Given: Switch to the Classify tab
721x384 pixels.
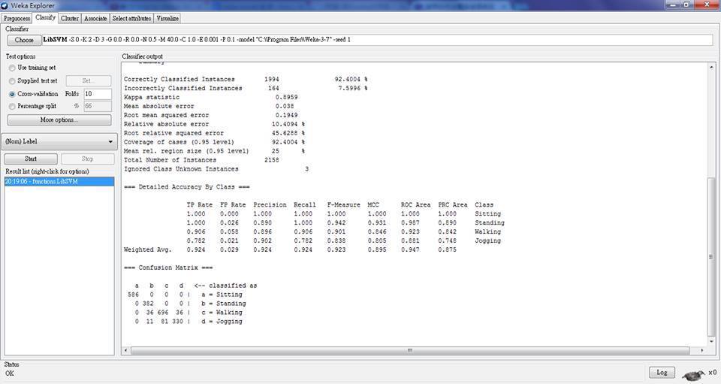Looking at the screenshot, I should [x=46, y=17].
